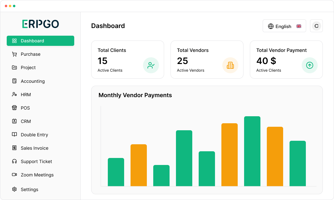Click the CRM contact badge icon
The width and height of the screenshot is (334, 200).
click(x=14, y=121)
